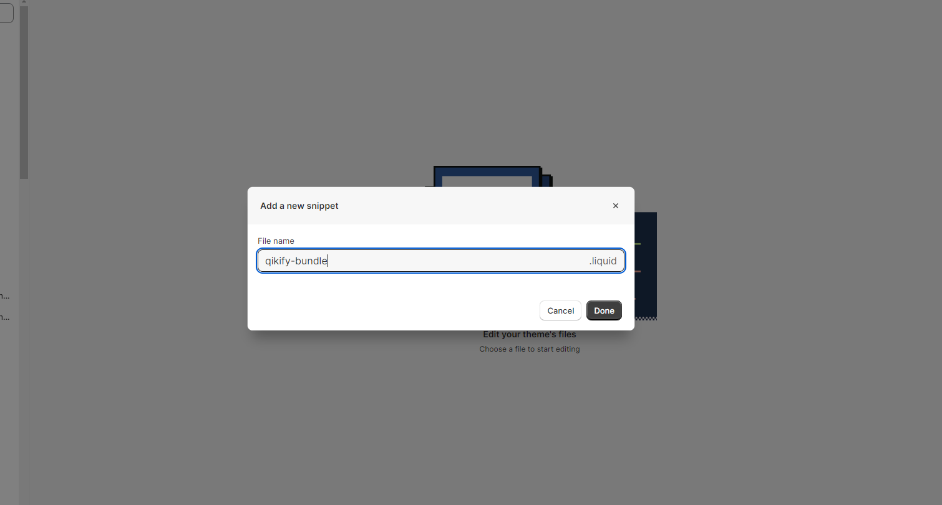Viewport: 942px width, 505px height.
Task: Click the sidebar vertical scrollbar thumb
Action: tap(24, 92)
